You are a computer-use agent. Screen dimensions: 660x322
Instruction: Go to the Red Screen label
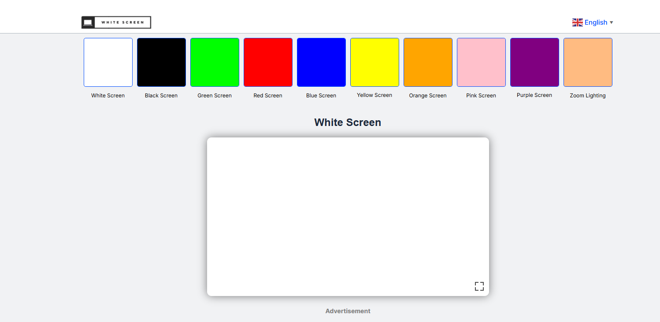coord(268,96)
